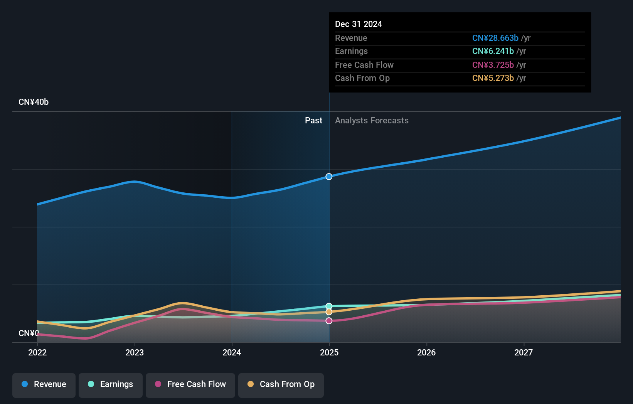Screen dimensions: 633x404
Task: Expand details for Free Cash Flow tooltip row
Action: coord(364,65)
